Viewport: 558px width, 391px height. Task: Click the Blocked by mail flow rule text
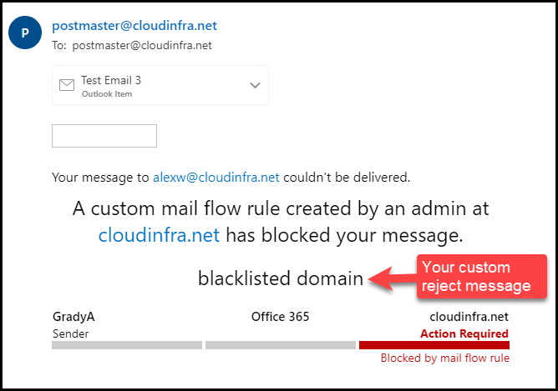tap(445, 358)
